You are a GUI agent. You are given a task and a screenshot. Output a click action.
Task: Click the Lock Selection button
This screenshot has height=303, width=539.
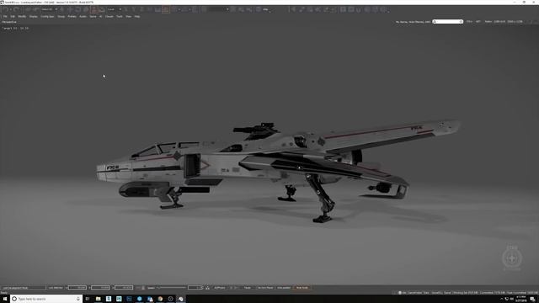click(56, 288)
